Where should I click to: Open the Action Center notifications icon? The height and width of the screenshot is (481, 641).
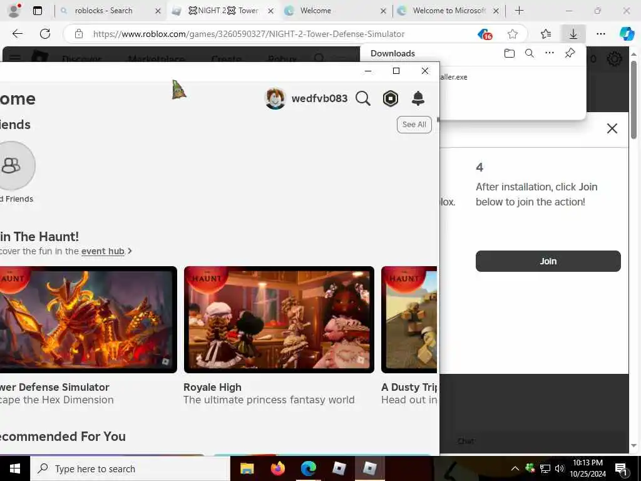click(x=621, y=470)
